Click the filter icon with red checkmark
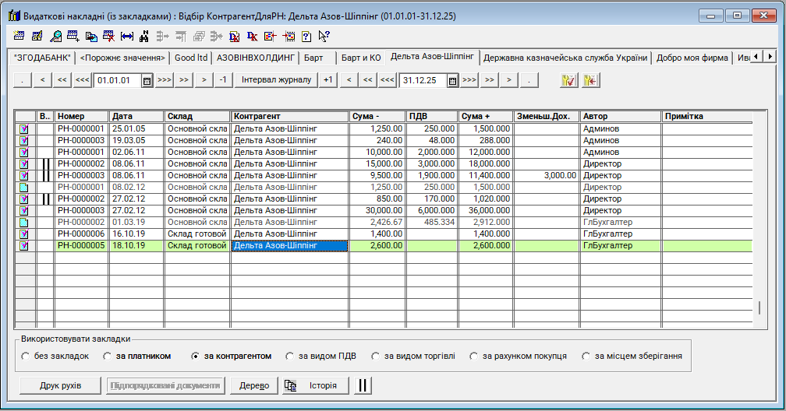The height and width of the screenshot is (411, 786). click(568, 80)
